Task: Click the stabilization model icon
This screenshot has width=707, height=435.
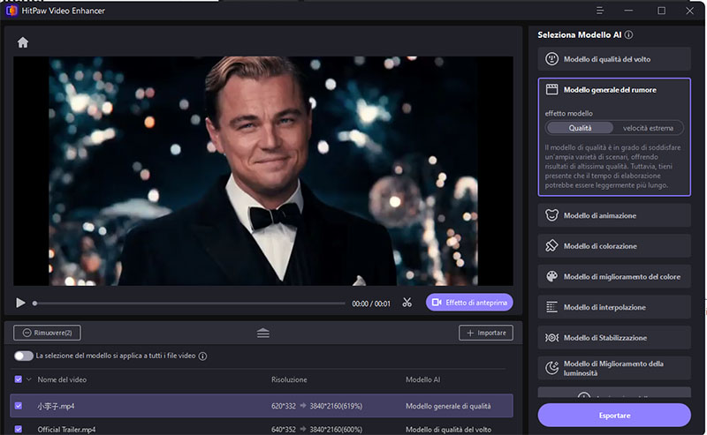Action: [551, 338]
